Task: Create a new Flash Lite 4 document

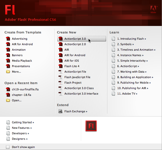Action: pos(72,66)
